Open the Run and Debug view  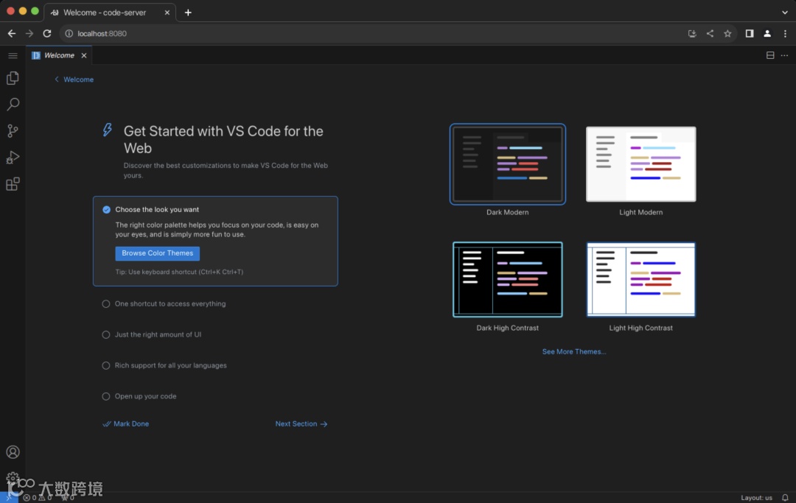click(13, 157)
